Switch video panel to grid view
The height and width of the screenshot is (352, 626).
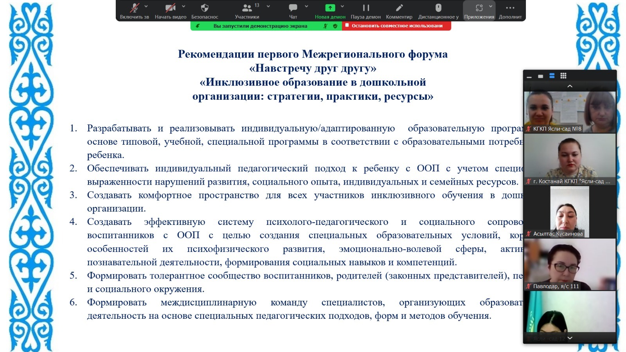pos(563,76)
